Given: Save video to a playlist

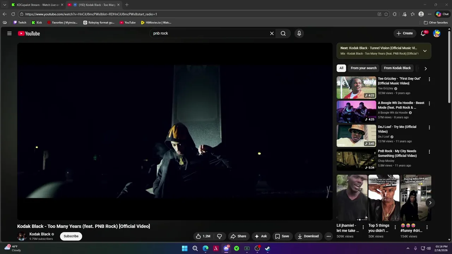Looking at the screenshot, I should tap(282, 236).
